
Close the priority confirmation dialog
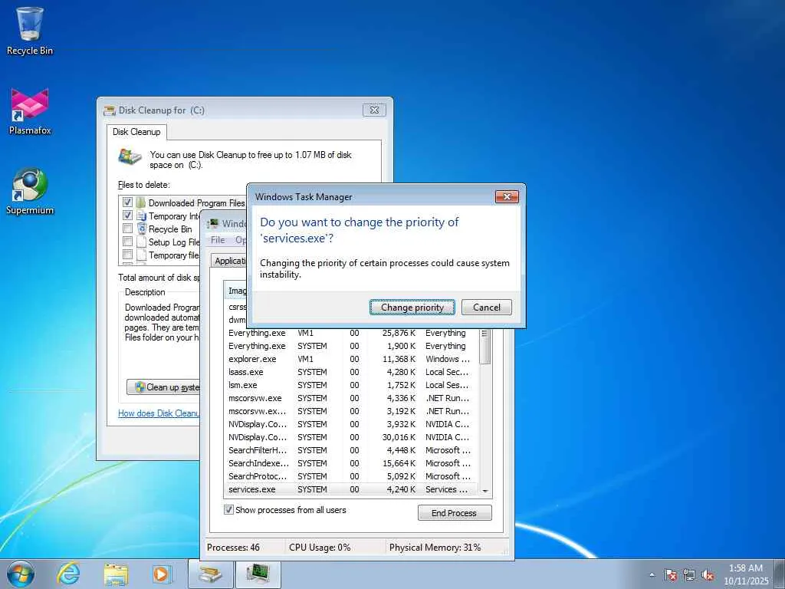[507, 197]
